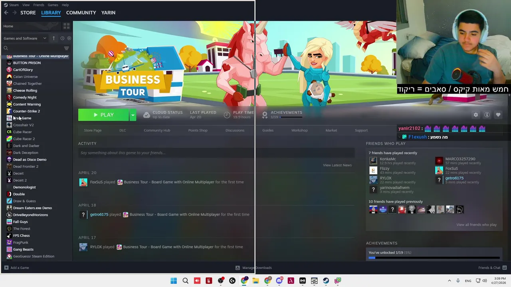The image size is (511, 287).
Task: Open the Community Hub link
Action: 157,130
